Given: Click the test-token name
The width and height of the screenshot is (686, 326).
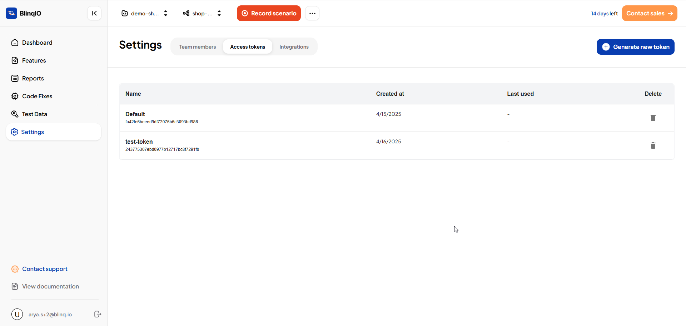Looking at the screenshot, I should click(x=139, y=142).
